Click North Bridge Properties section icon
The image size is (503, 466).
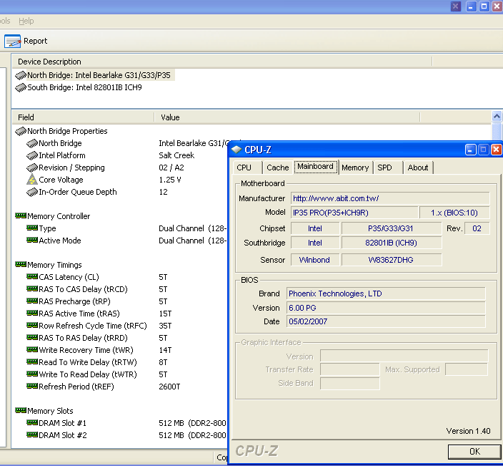click(21, 132)
